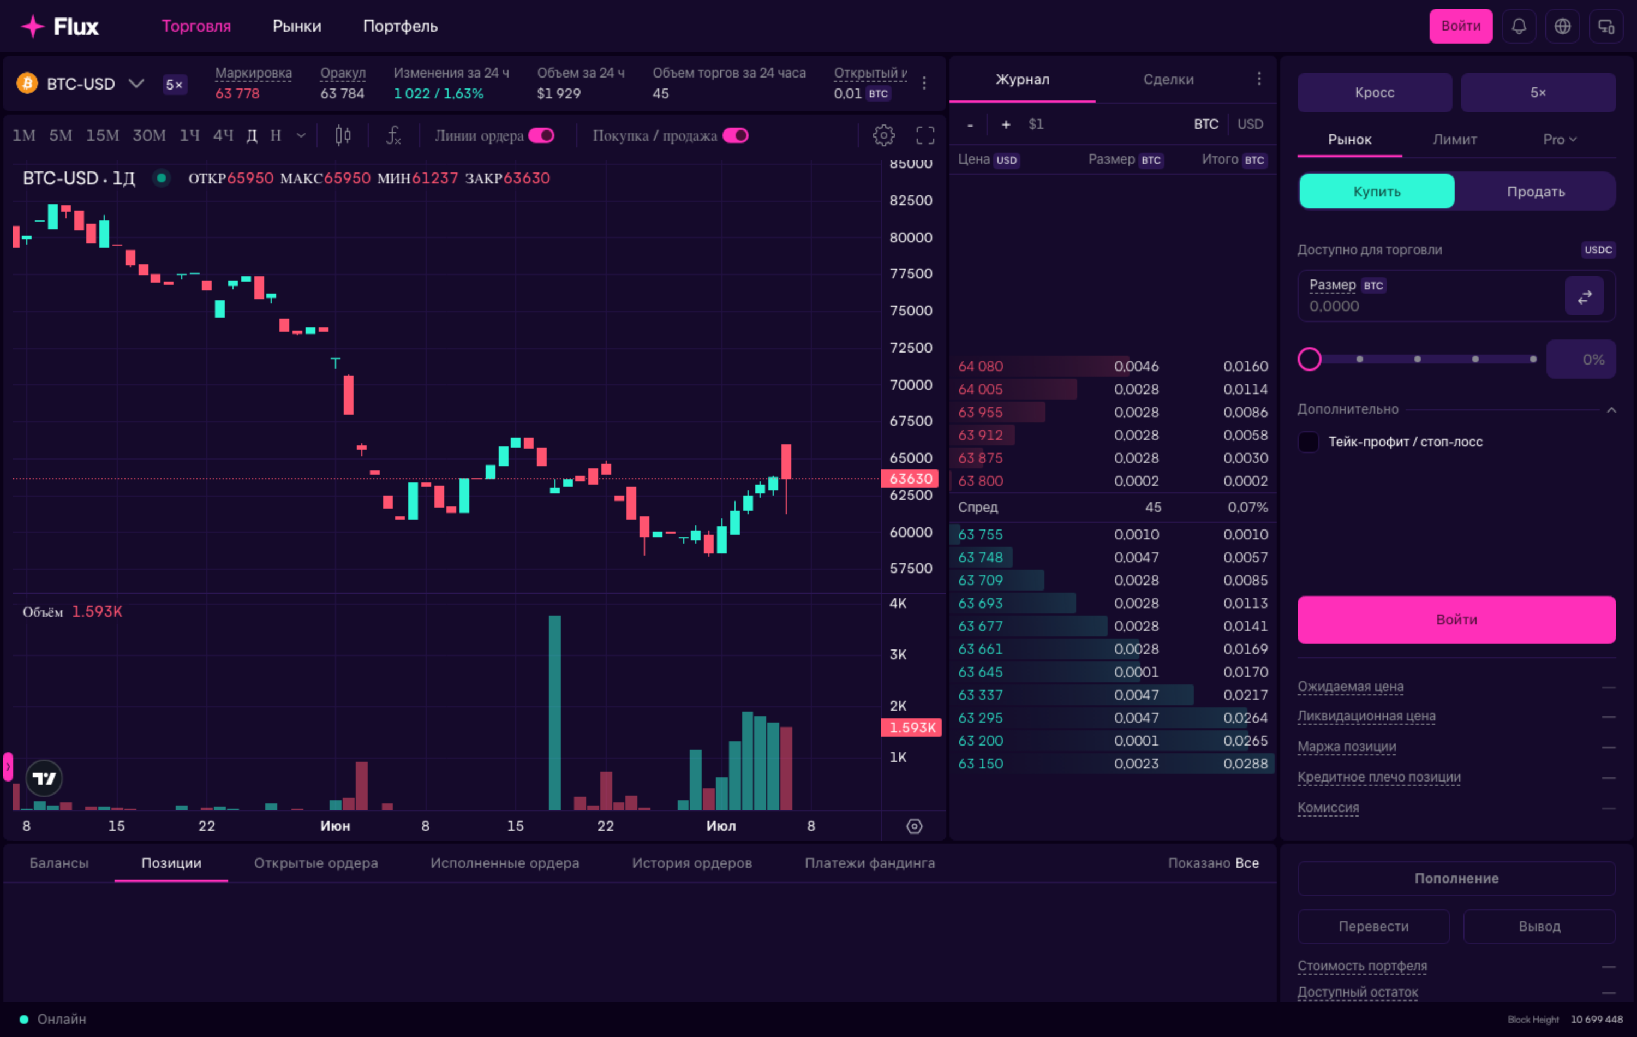Select 15М timeframe
The width and height of the screenshot is (1637, 1037).
(x=102, y=135)
